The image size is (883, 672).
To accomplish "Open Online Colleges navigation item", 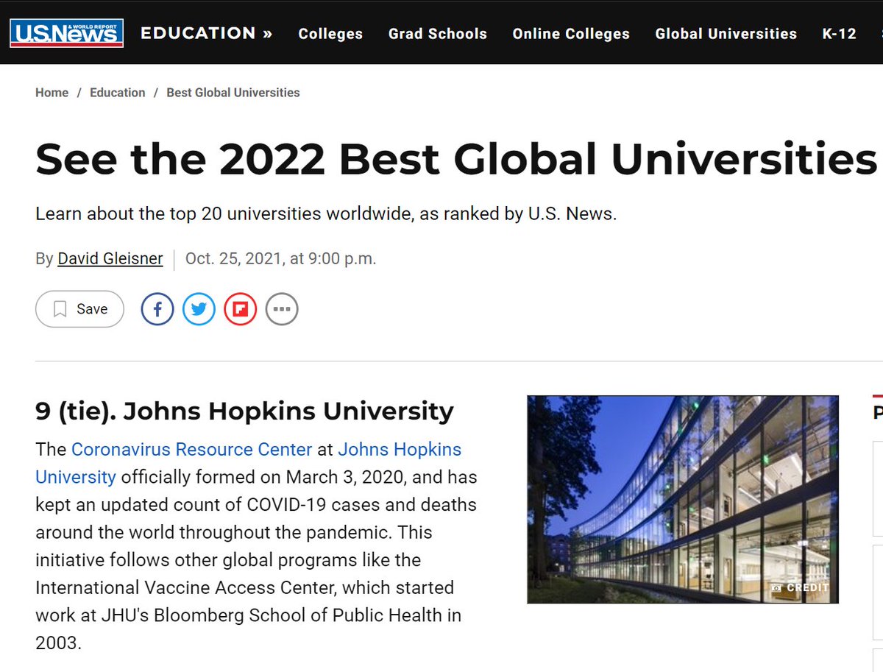I will [x=571, y=34].
